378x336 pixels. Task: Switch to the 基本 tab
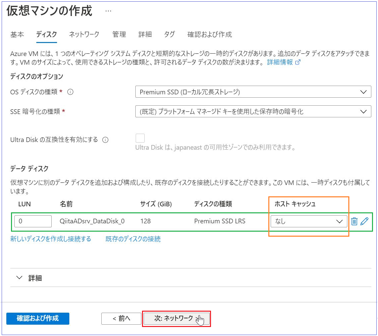pyautogui.click(x=17, y=34)
